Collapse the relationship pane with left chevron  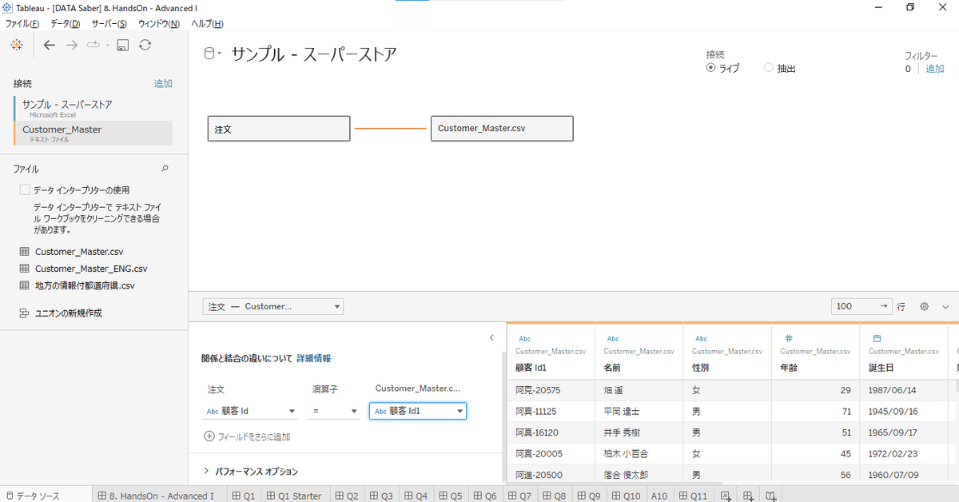click(491, 337)
